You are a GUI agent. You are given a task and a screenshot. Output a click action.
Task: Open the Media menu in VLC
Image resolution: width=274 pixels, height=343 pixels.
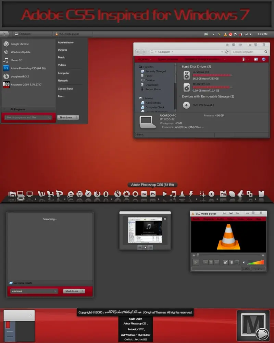196,219
